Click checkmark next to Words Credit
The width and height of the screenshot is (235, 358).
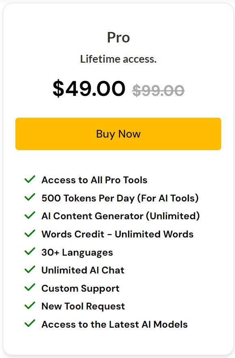[x=30, y=233]
